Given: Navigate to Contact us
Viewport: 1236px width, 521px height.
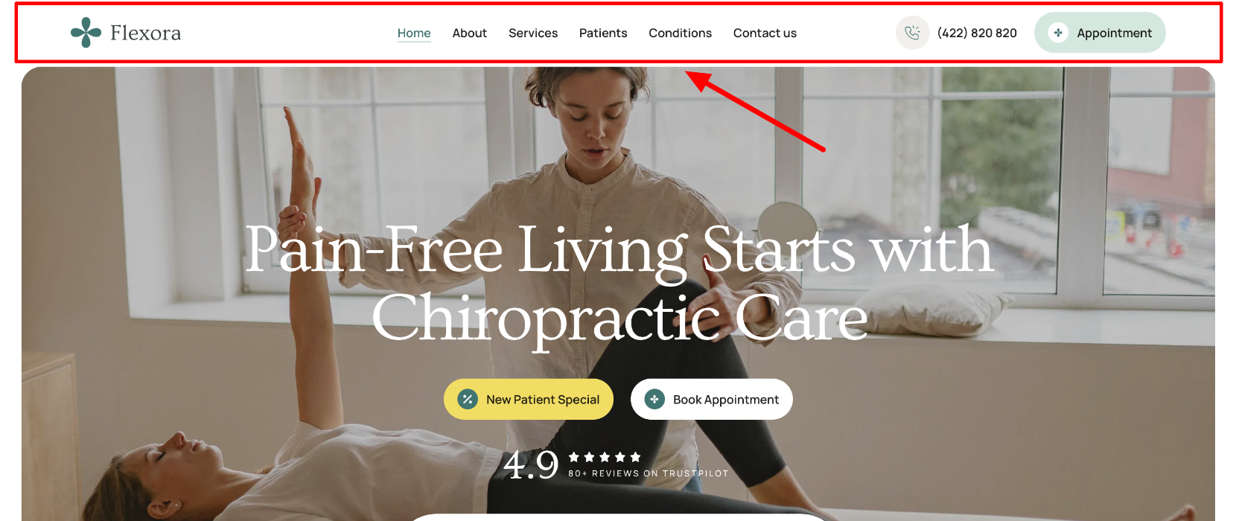Looking at the screenshot, I should 765,33.
